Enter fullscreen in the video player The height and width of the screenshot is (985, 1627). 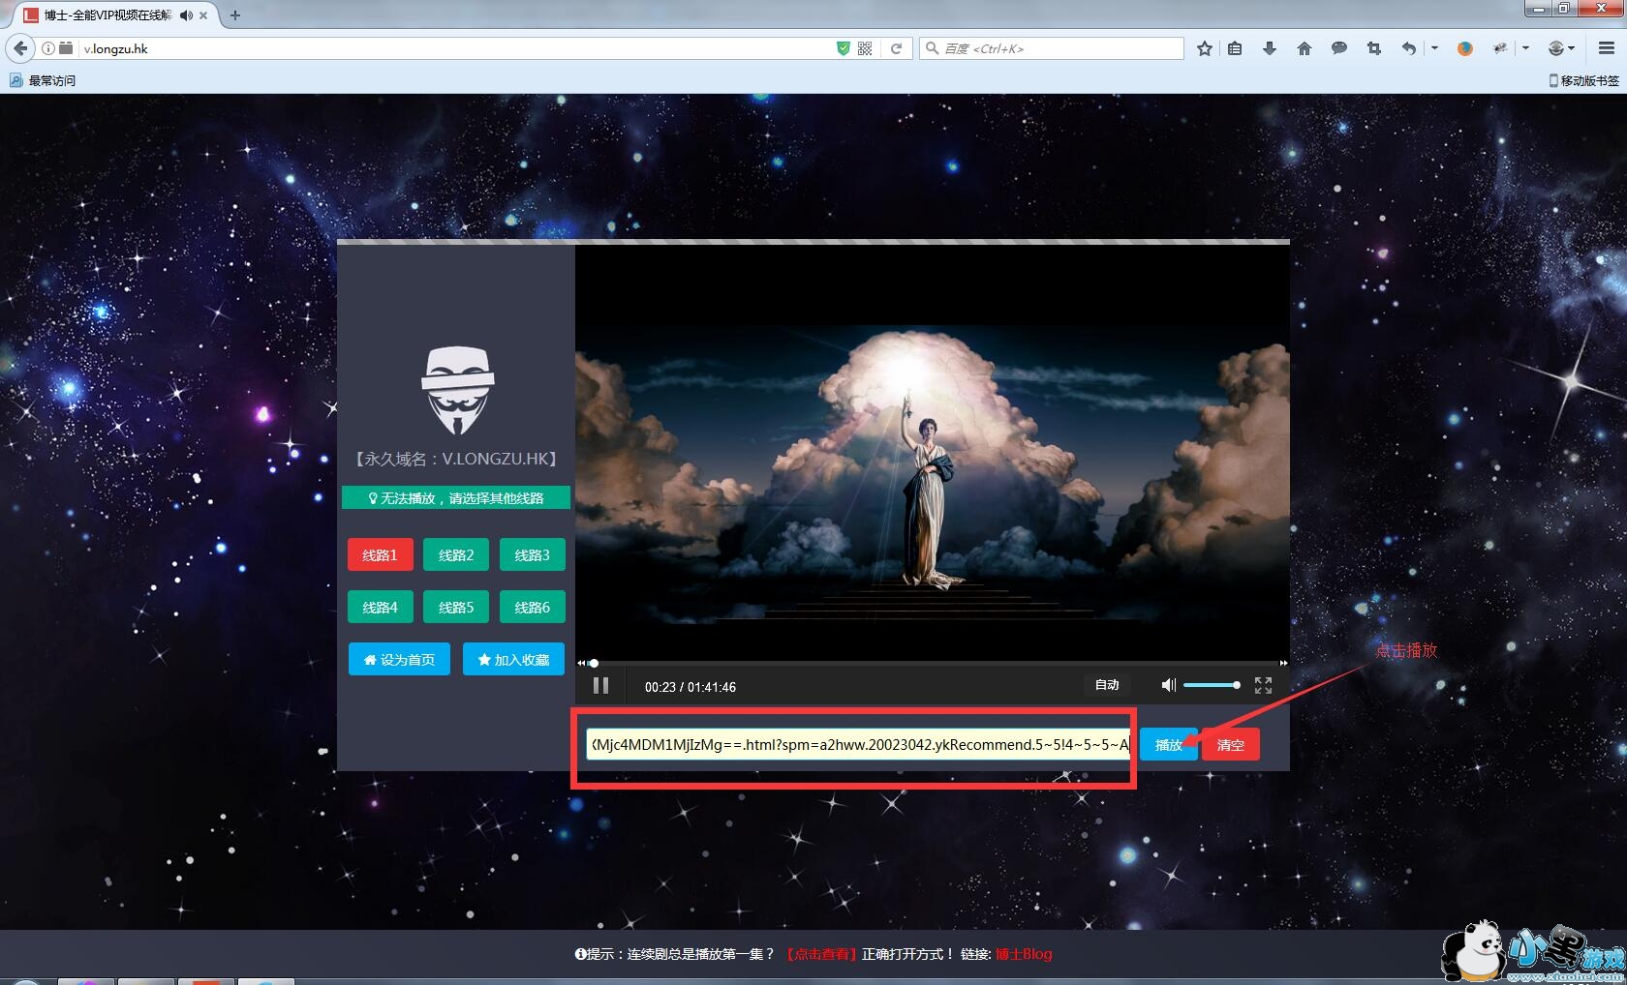1263,685
